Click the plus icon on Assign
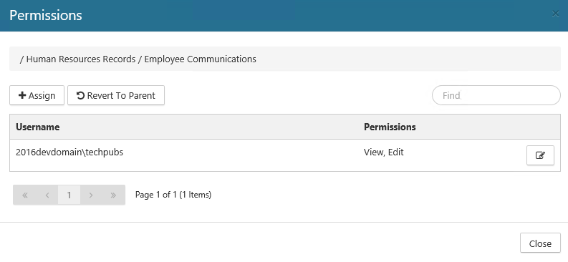This screenshot has height=262, width=568. 22,95
